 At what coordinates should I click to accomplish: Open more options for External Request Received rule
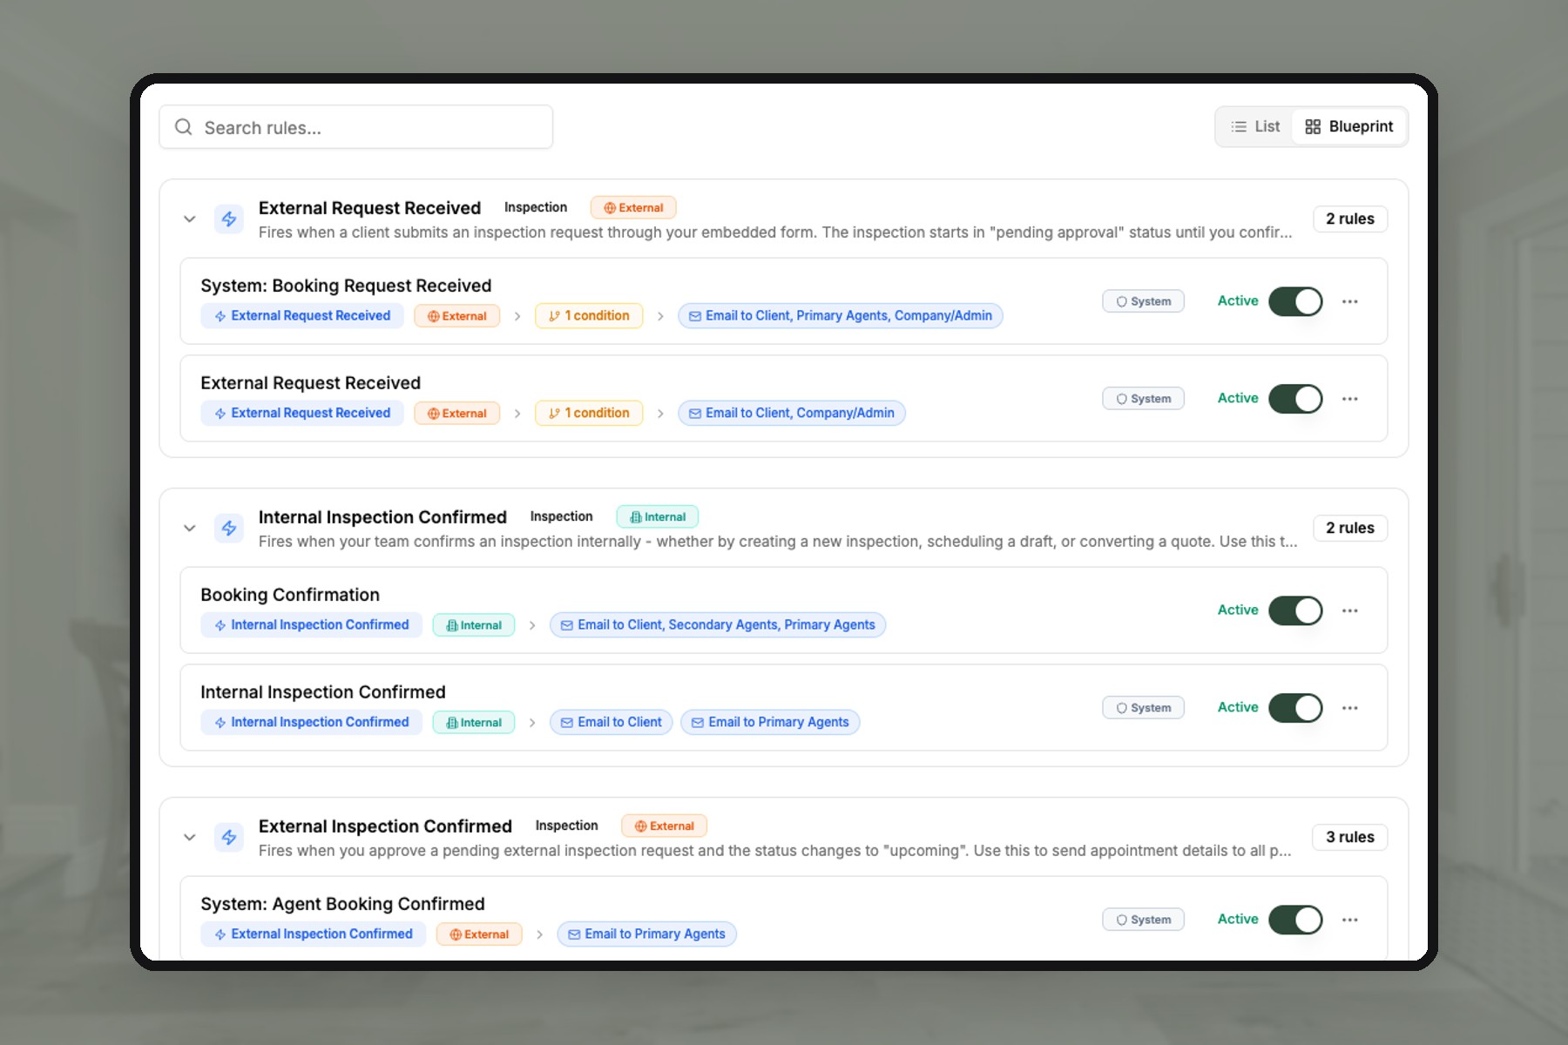point(1350,399)
